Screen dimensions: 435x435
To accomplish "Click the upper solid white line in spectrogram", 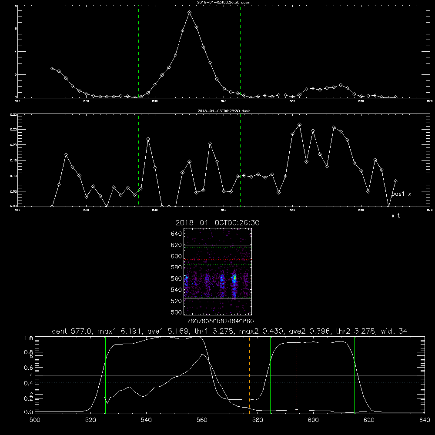I will 218,245.
